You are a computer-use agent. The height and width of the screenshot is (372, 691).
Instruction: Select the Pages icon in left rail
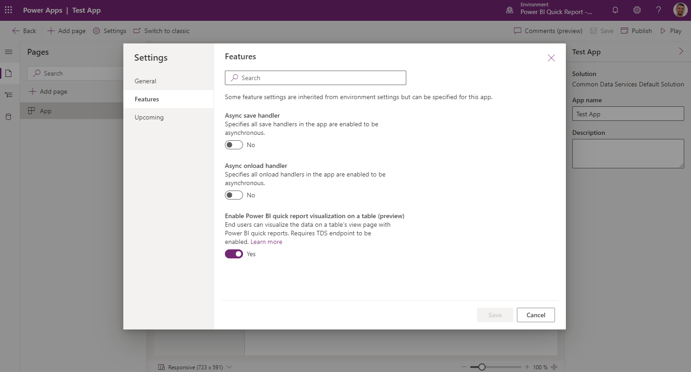click(9, 73)
